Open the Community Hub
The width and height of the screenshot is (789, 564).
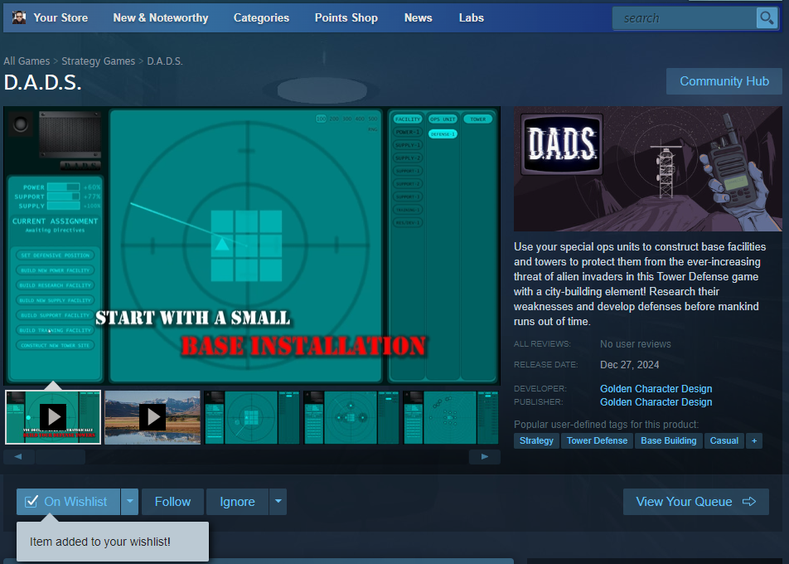[x=724, y=81]
